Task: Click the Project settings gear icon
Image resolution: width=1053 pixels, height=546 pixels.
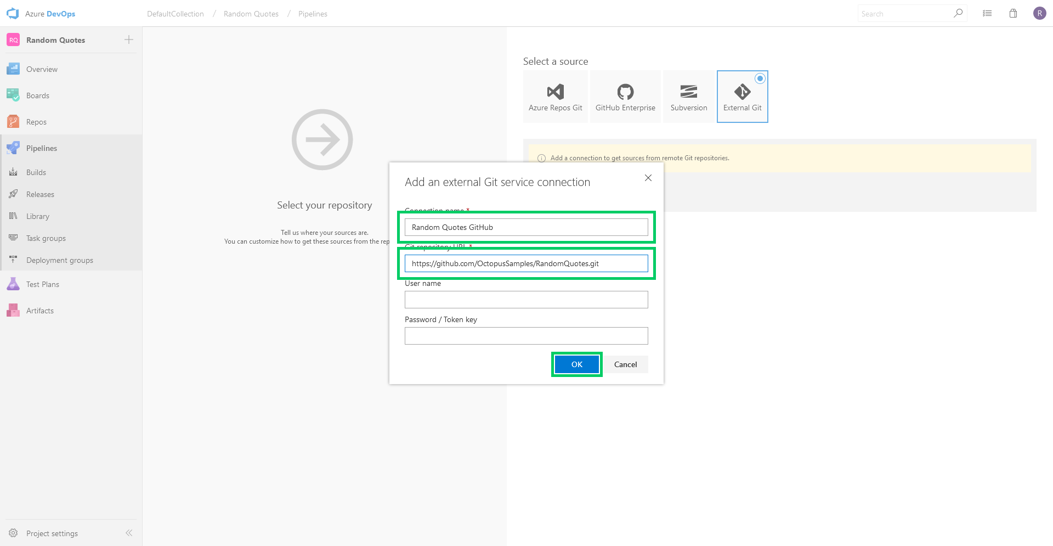Action: pyautogui.click(x=13, y=533)
